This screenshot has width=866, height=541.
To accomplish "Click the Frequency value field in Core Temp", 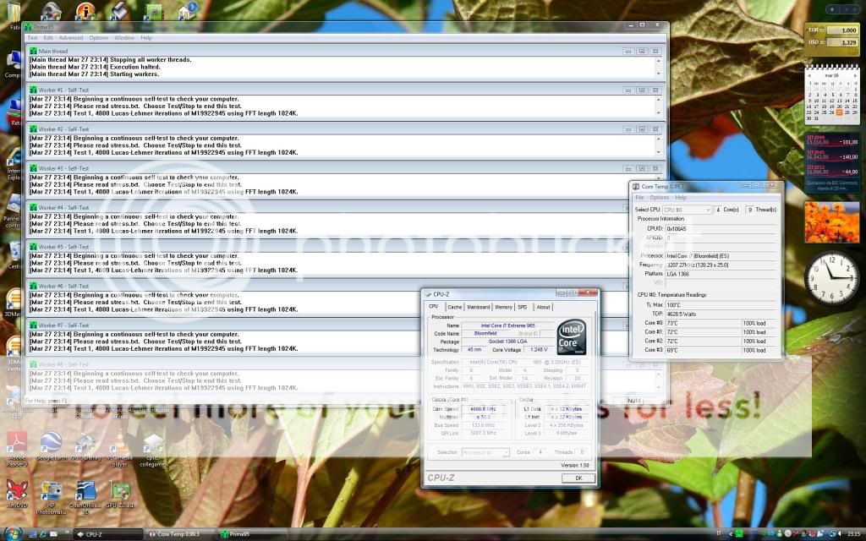I will [x=721, y=265].
